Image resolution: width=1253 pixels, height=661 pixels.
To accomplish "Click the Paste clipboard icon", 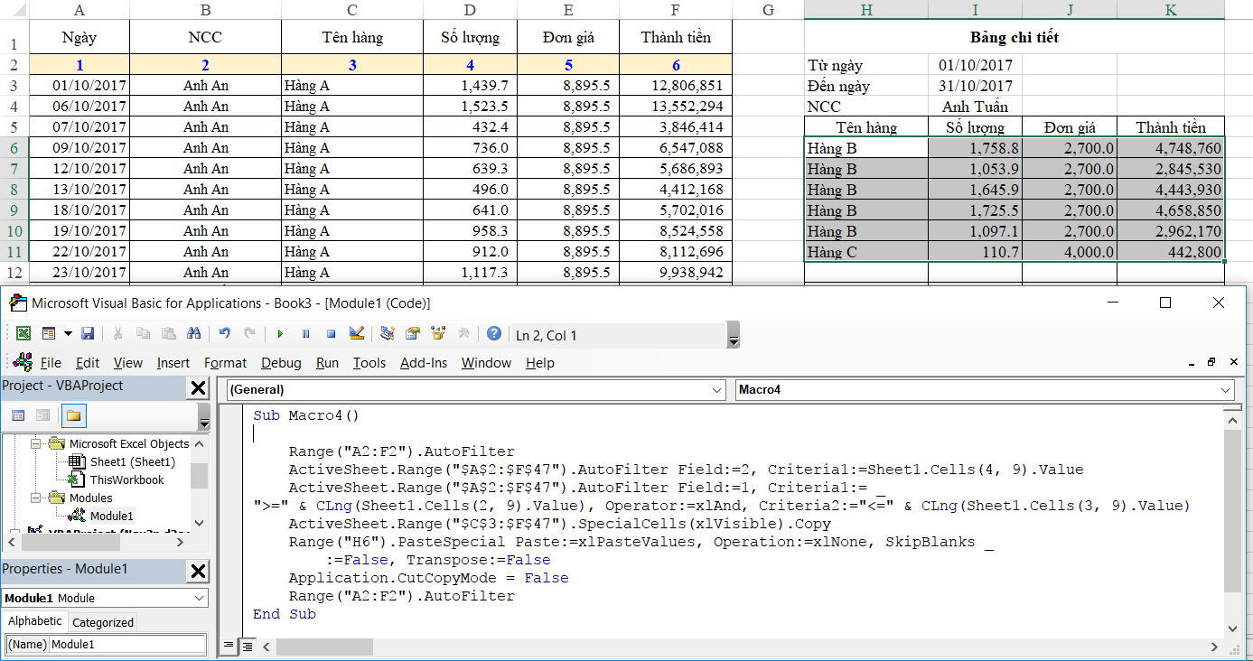I will [168, 334].
